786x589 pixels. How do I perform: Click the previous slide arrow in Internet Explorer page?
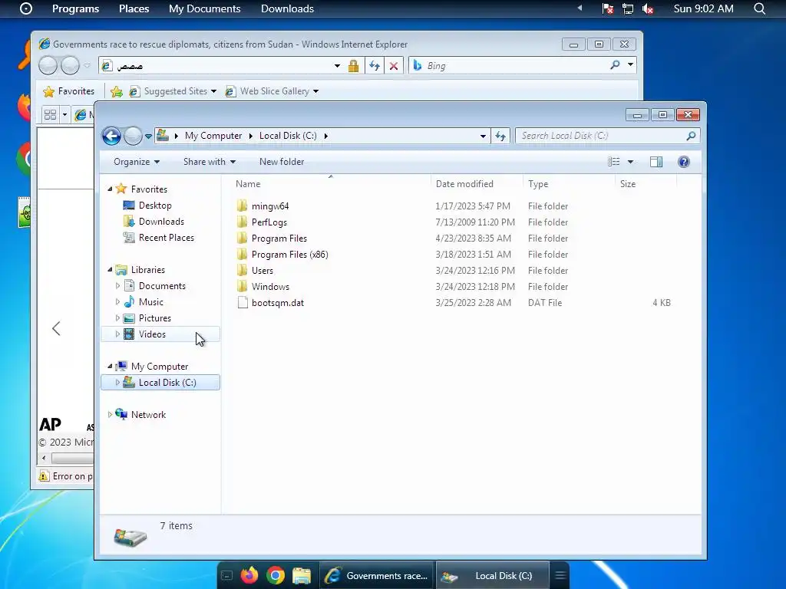coord(56,328)
